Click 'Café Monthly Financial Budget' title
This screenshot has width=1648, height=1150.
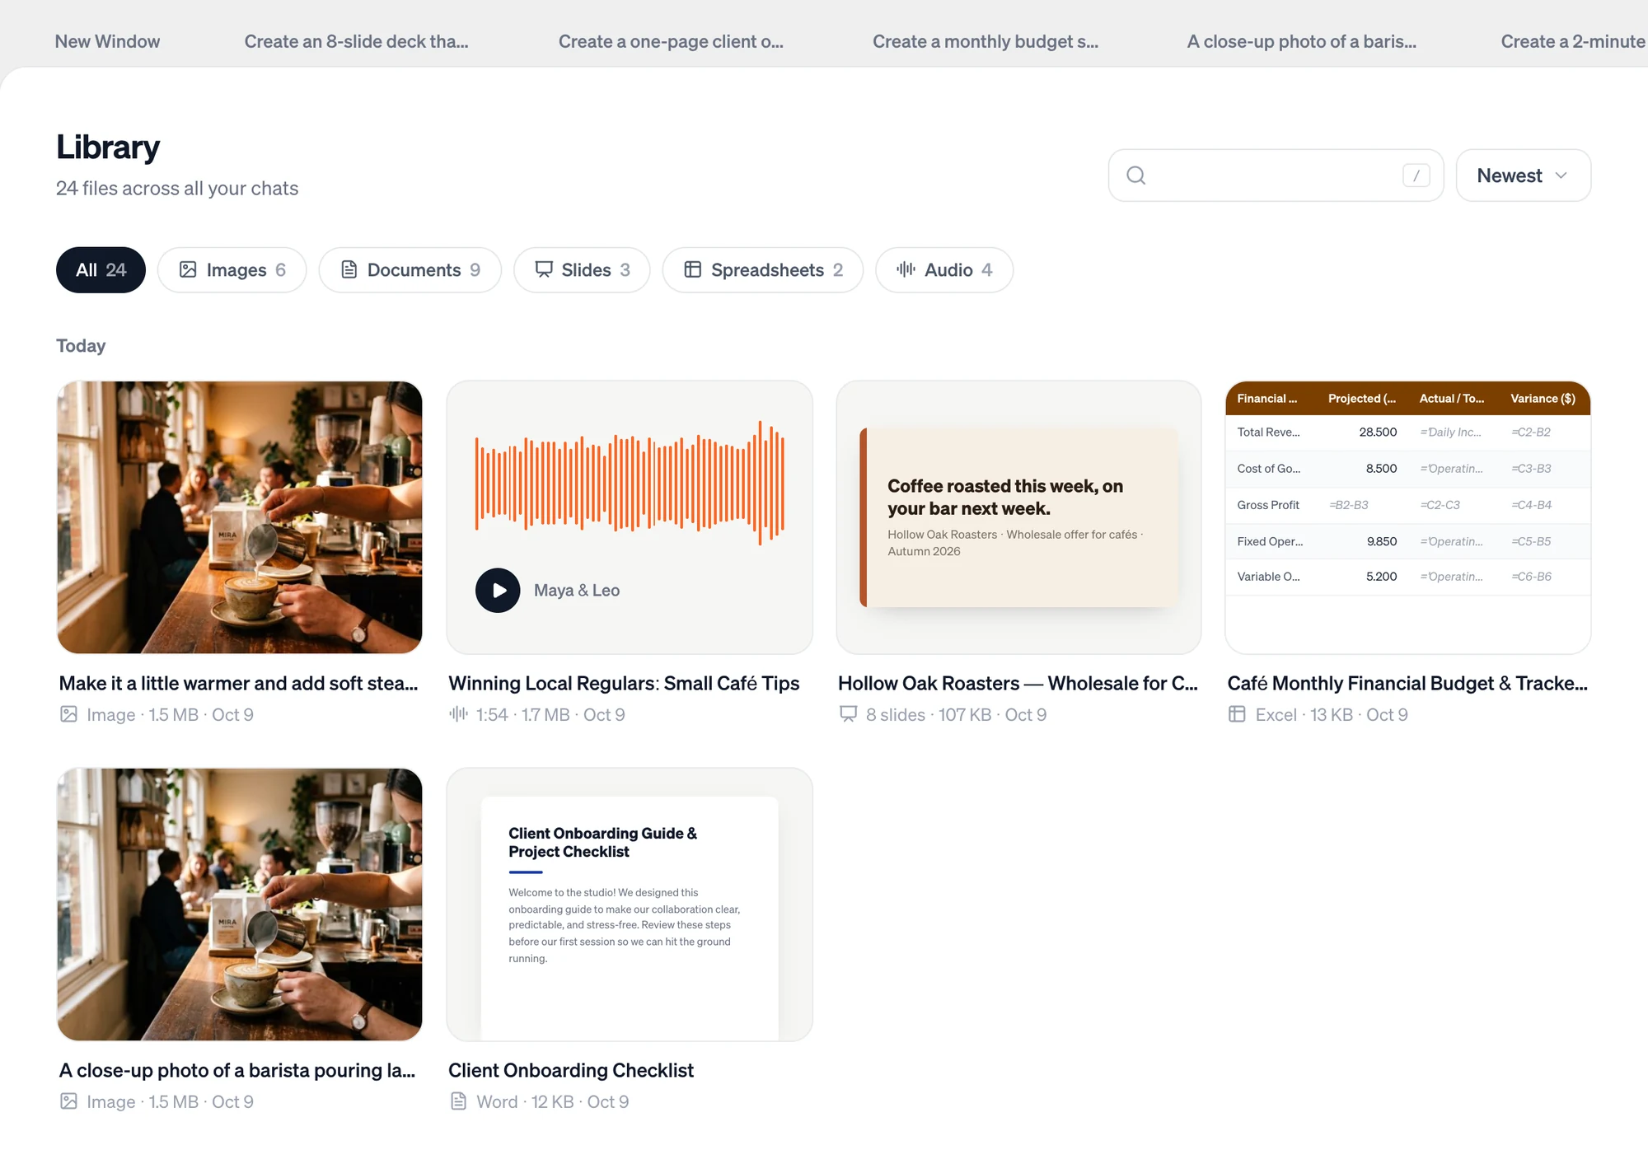[x=1407, y=683]
